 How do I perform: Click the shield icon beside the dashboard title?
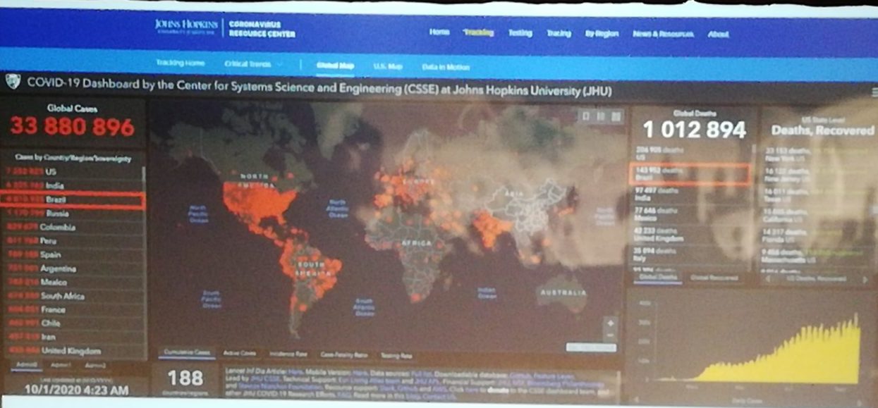point(12,82)
